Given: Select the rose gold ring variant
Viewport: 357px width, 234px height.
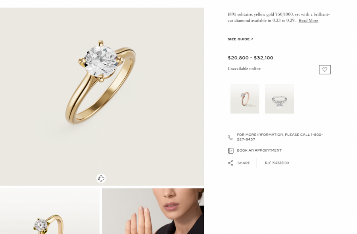Looking at the screenshot, I should tap(245, 99).
